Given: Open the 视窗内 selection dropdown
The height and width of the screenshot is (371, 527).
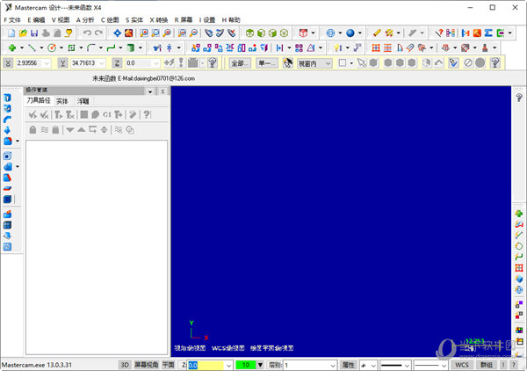Looking at the screenshot, I should pos(314,63).
